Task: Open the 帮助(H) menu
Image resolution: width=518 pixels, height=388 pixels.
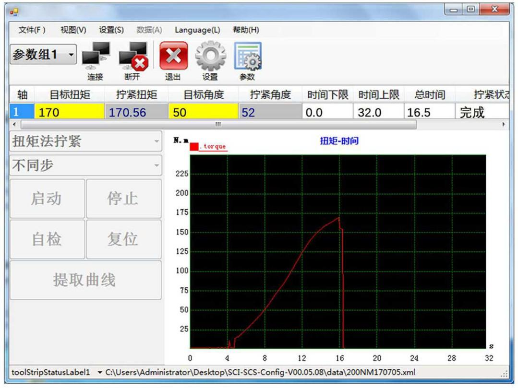Action: [246, 30]
